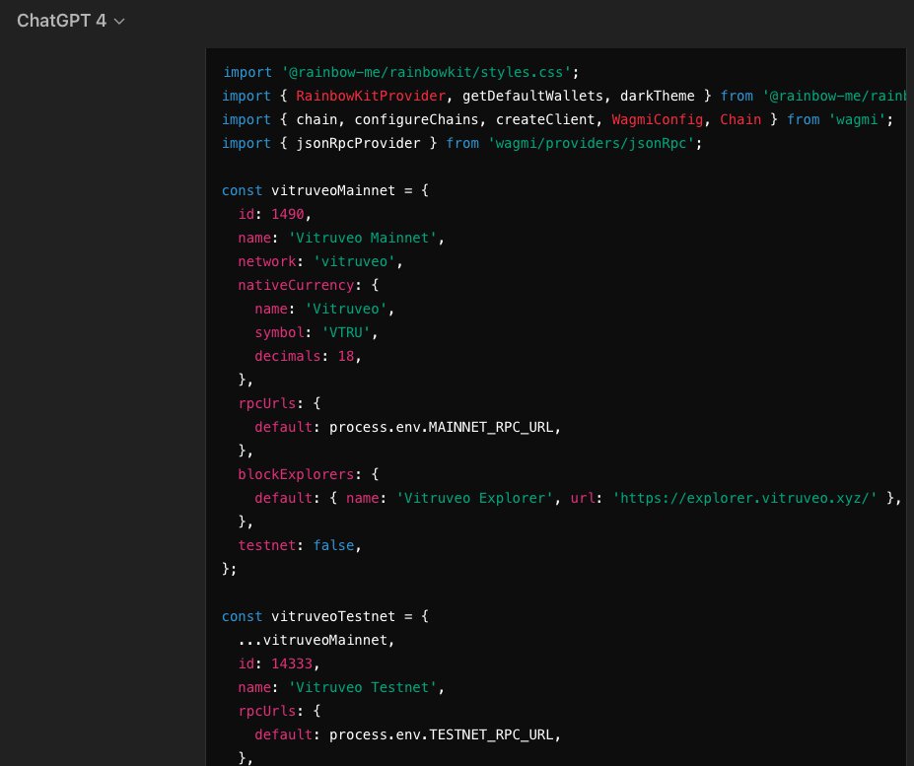Click the 'wagmi/providers/jsonRpc' string

tap(591, 143)
